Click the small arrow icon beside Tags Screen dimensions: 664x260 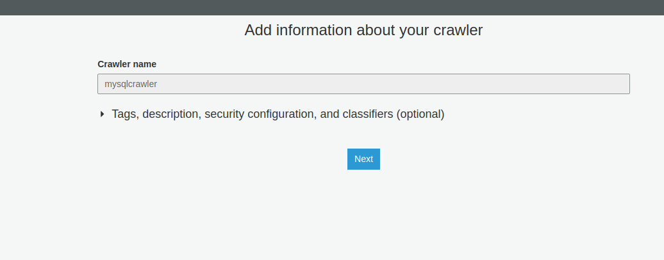[x=102, y=114]
